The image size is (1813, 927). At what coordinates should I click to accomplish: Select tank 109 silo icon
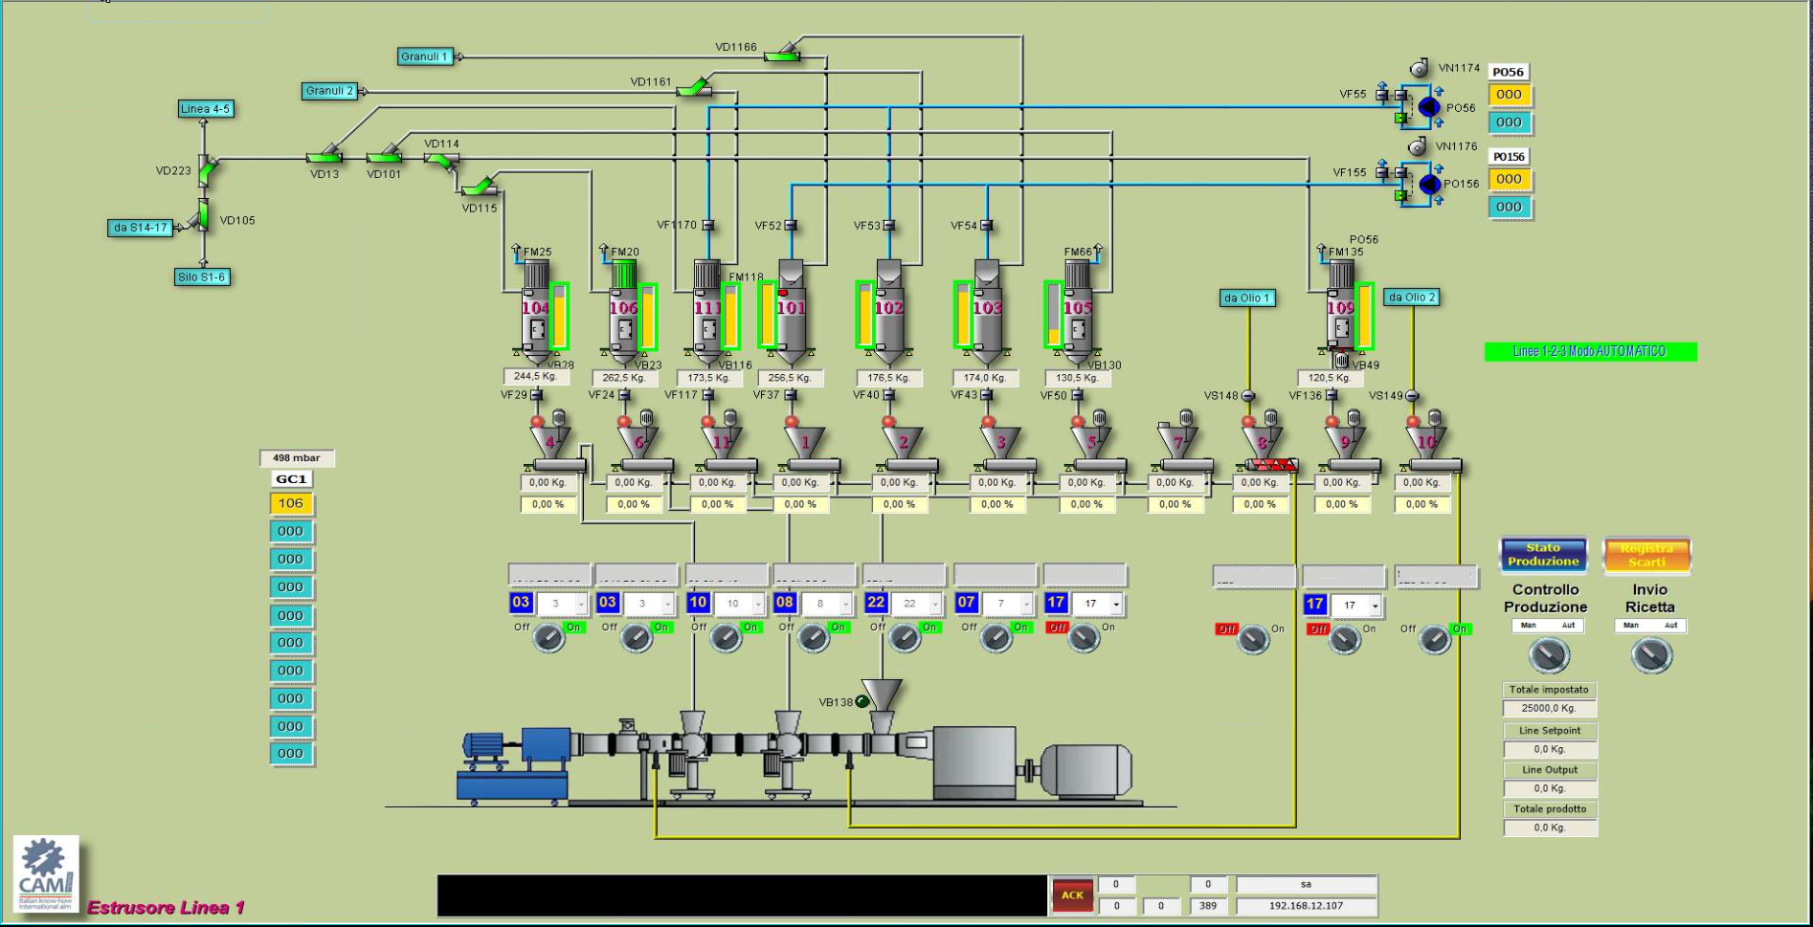[x=1341, y=314]
